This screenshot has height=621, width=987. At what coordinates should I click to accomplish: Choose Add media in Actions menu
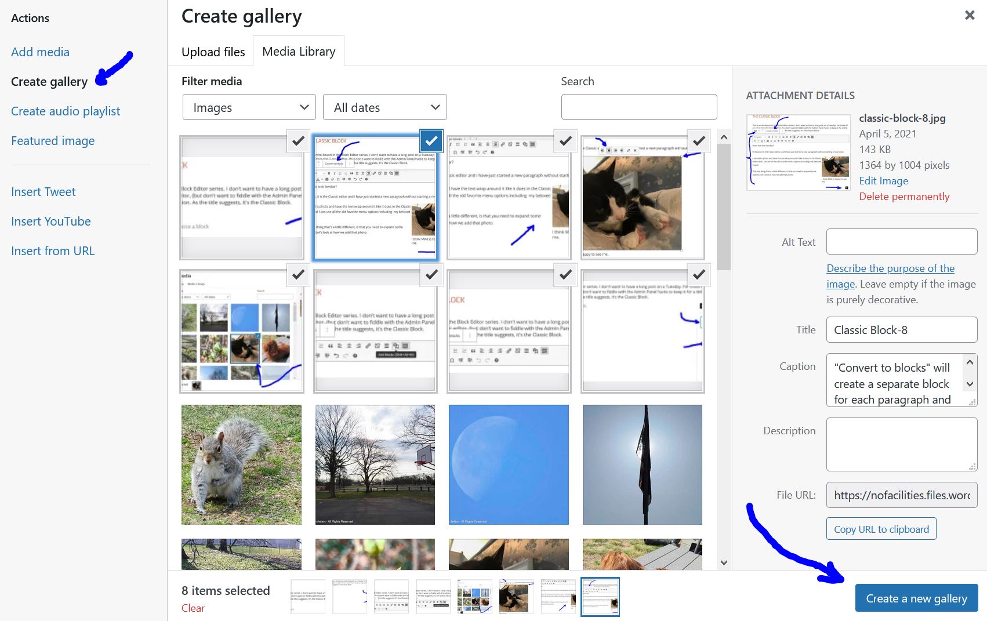pyautogui.click(x=40, y=52)
